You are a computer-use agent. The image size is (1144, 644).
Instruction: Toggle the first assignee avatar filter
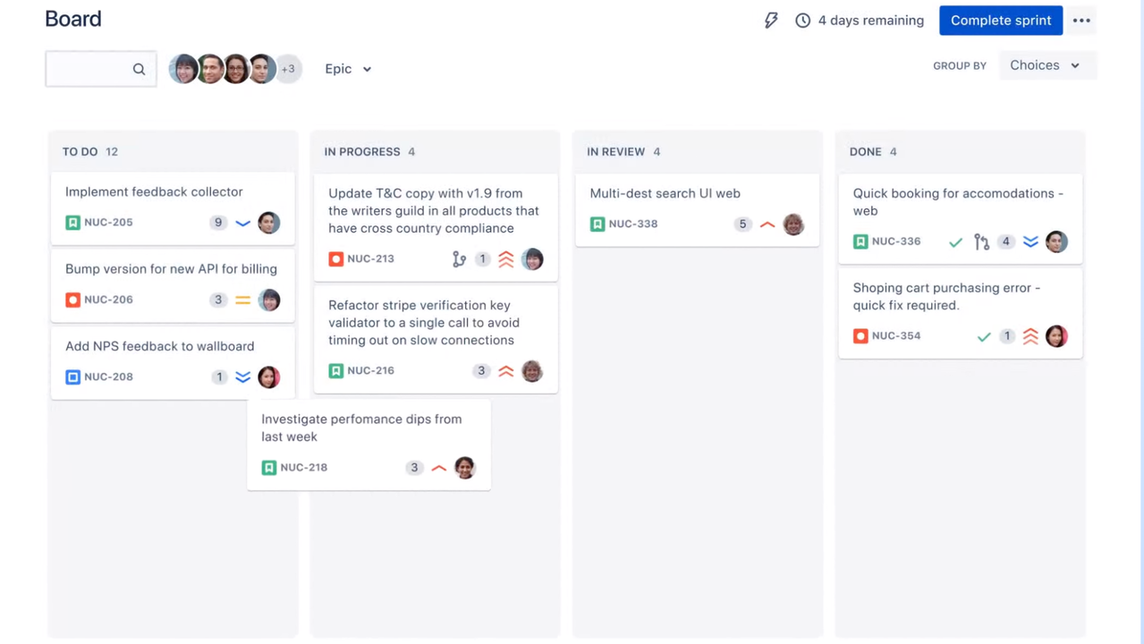point(184,68)
